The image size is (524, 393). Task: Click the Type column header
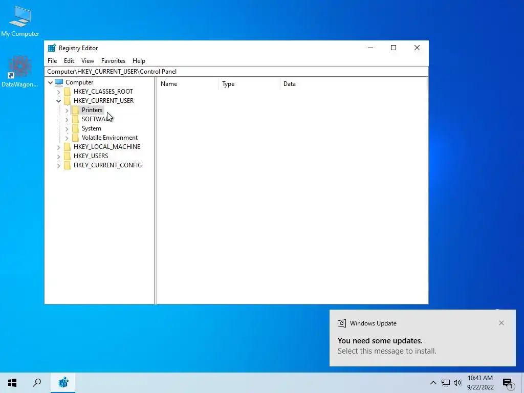pyautogui.click(x=250, y=84)
